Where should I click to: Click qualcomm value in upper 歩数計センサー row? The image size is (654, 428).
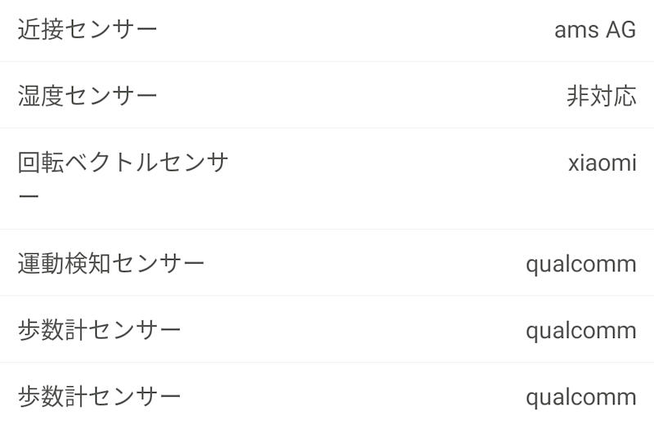click(x=580, y=331)
